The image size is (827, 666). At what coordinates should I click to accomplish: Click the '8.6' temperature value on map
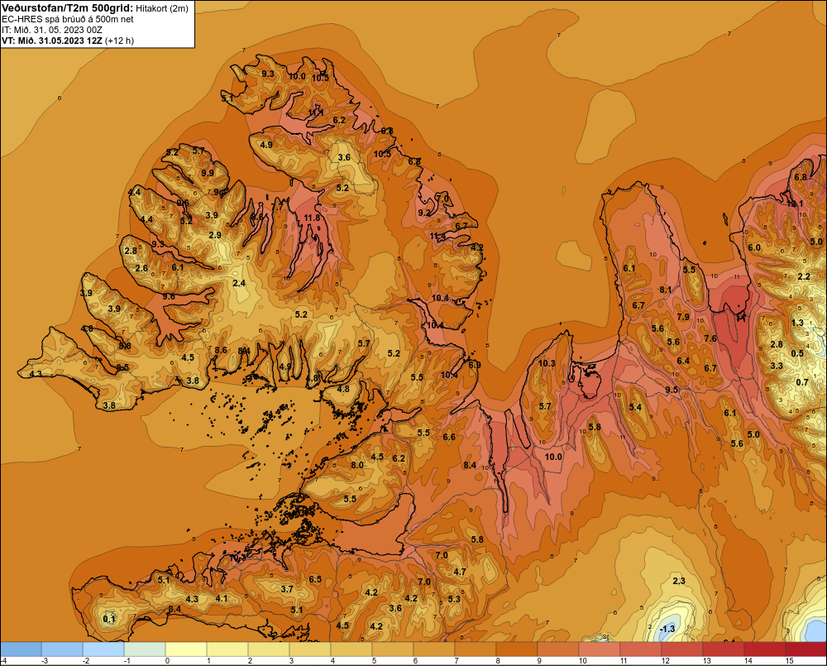[221, 349]
